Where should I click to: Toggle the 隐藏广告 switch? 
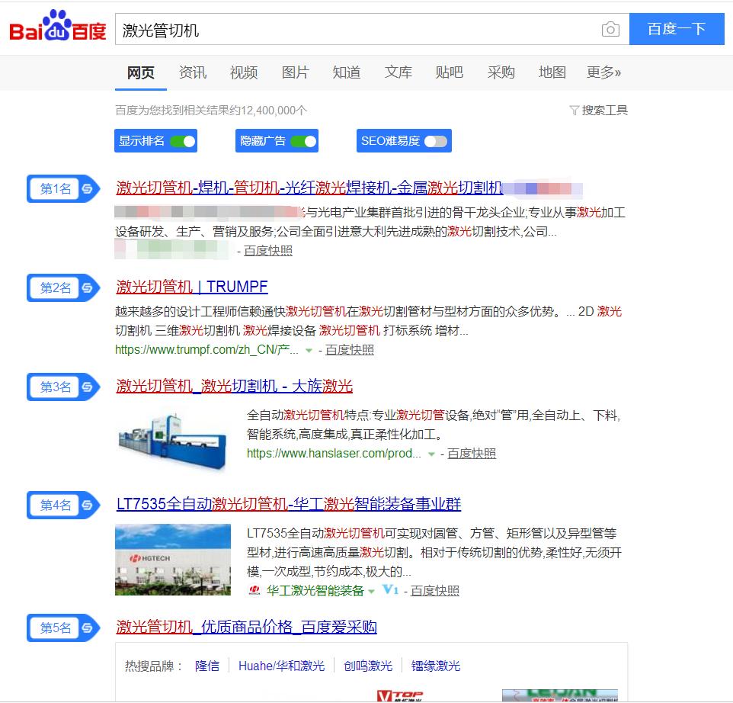(303, 141)
